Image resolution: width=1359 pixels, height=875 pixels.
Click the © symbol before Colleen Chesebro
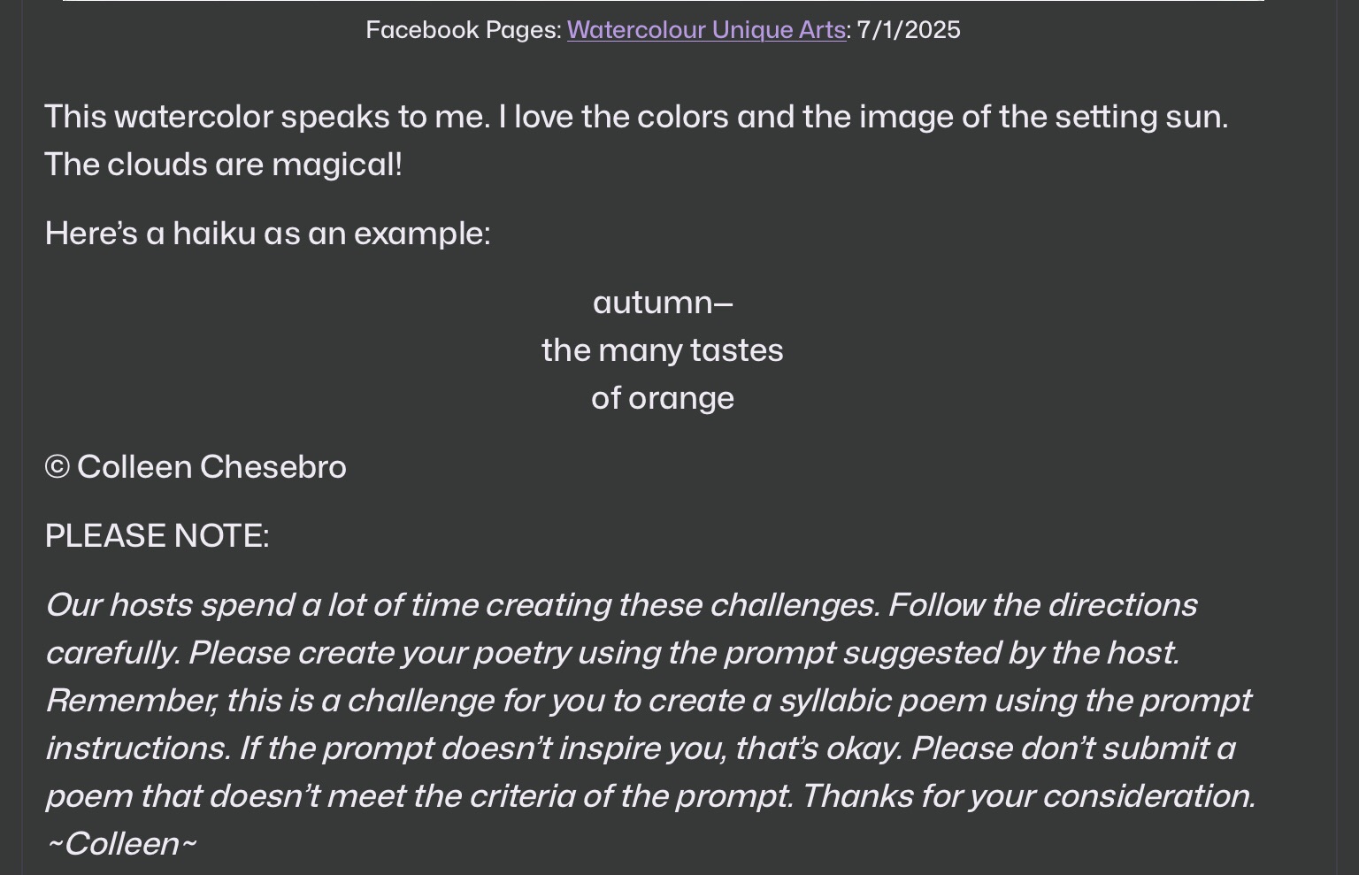57,467
